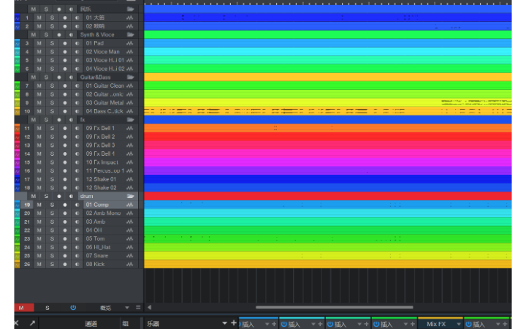526x329 pixels.
Task: Mute track 10 '04 Bass C..tick'
Action: pos(39,111)
